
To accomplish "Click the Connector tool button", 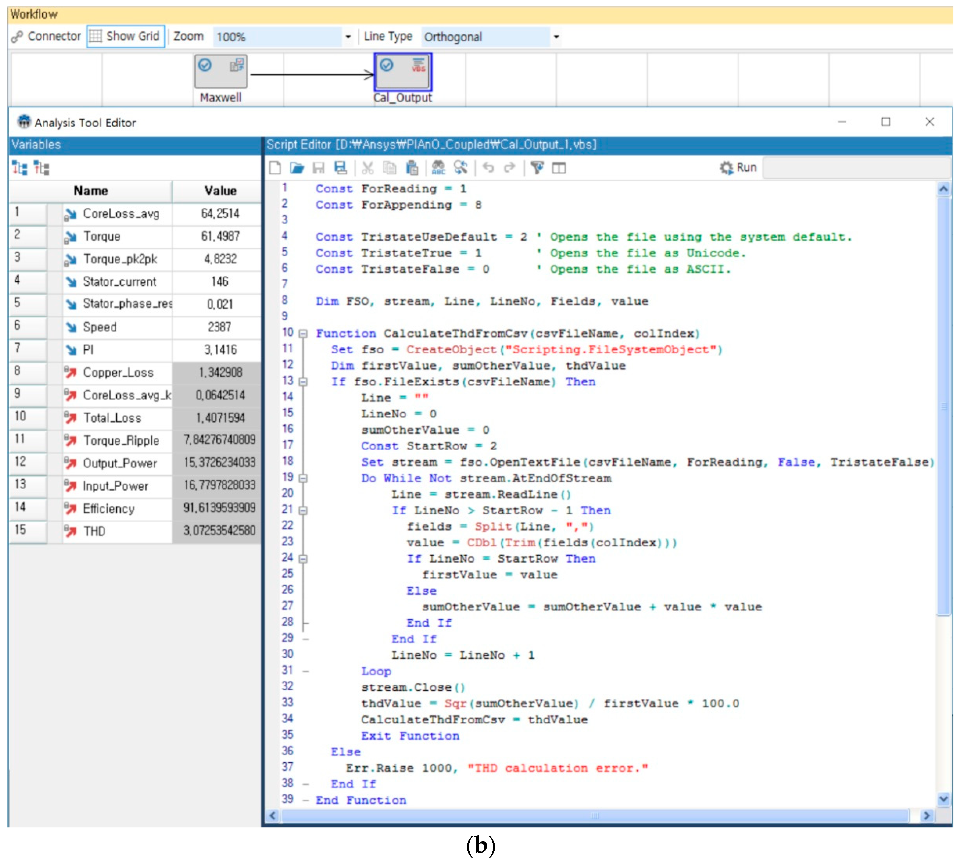I will (x=46, y=36).
